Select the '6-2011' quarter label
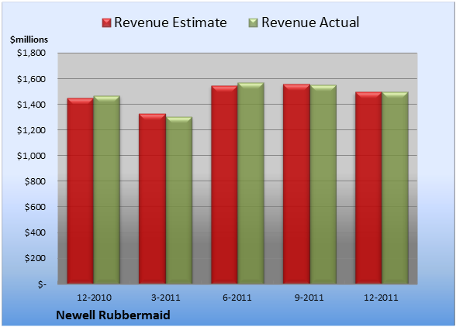The width and height of the screenshot is (456, 327). point(237,298)
